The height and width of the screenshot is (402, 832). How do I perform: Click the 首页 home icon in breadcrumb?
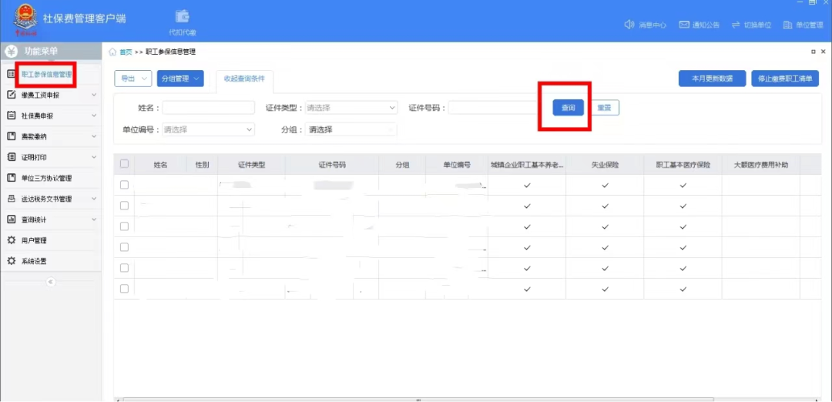click(x=112, y=52)
